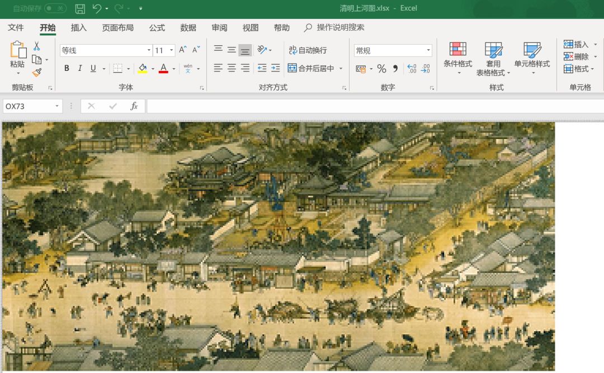Open Font group dialog launcher
The image size is (604, 373).
202,88
